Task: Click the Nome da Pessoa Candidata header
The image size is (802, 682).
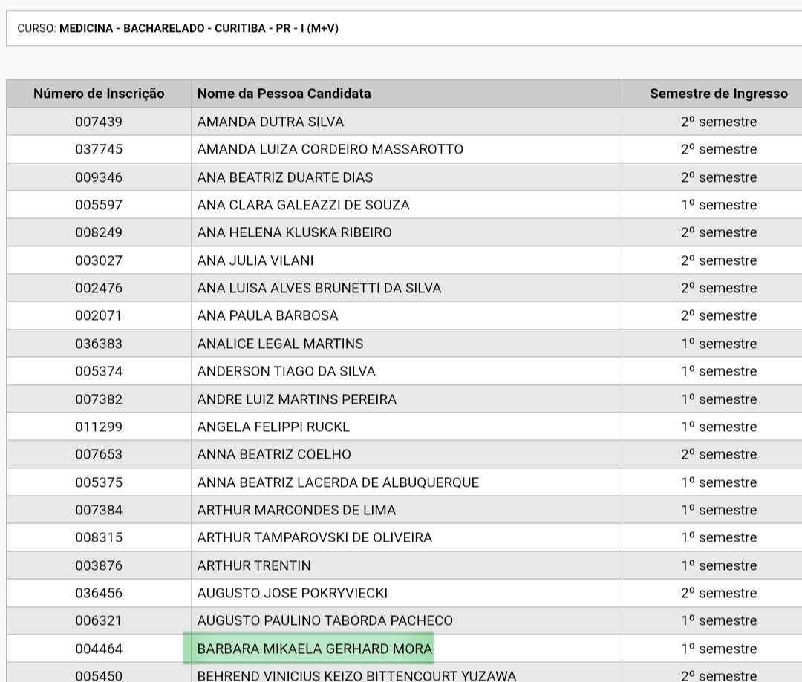Action: [284, 94]
